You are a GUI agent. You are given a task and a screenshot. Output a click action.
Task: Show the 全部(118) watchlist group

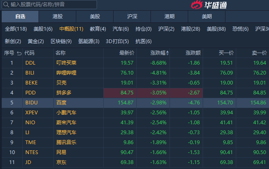(16, 29)
